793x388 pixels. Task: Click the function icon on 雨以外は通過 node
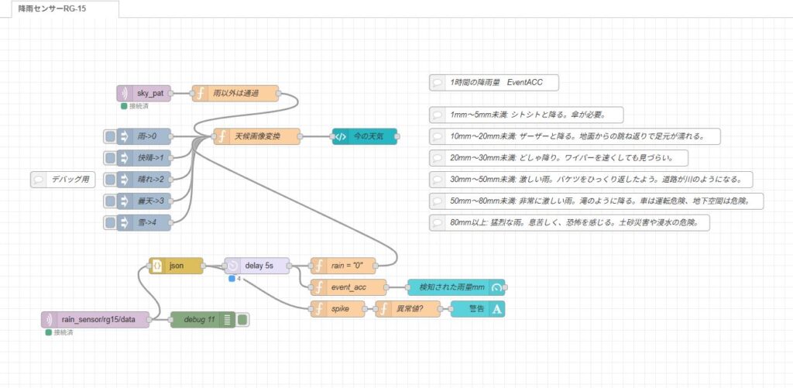(x=200, y=93)
